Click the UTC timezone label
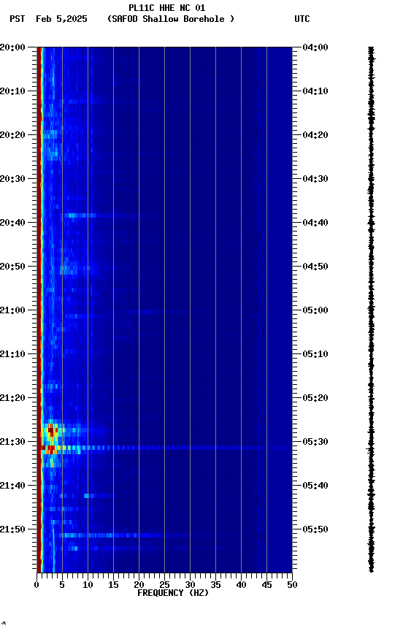 [x=302, y=19]
